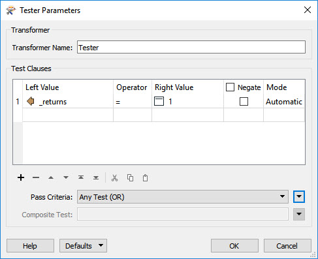Select the right value 1 cell

click(x=187, y=102)
